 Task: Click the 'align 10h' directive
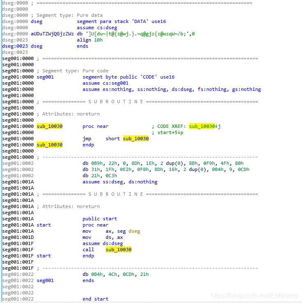90,40
